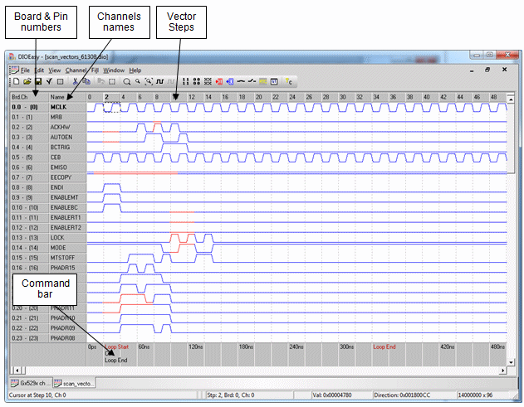Click the dashed selection rectangle icon

point(112,81)
